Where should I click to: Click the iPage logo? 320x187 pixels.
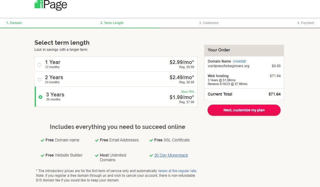coord(51,5)
